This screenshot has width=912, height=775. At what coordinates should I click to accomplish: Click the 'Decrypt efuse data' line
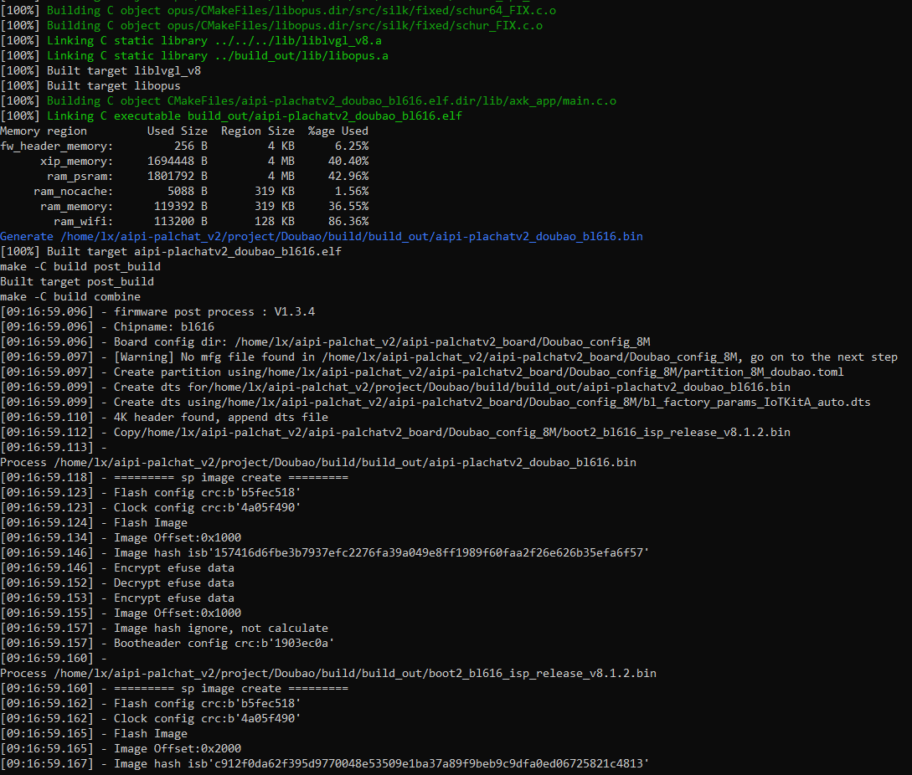tap(117, 583)
